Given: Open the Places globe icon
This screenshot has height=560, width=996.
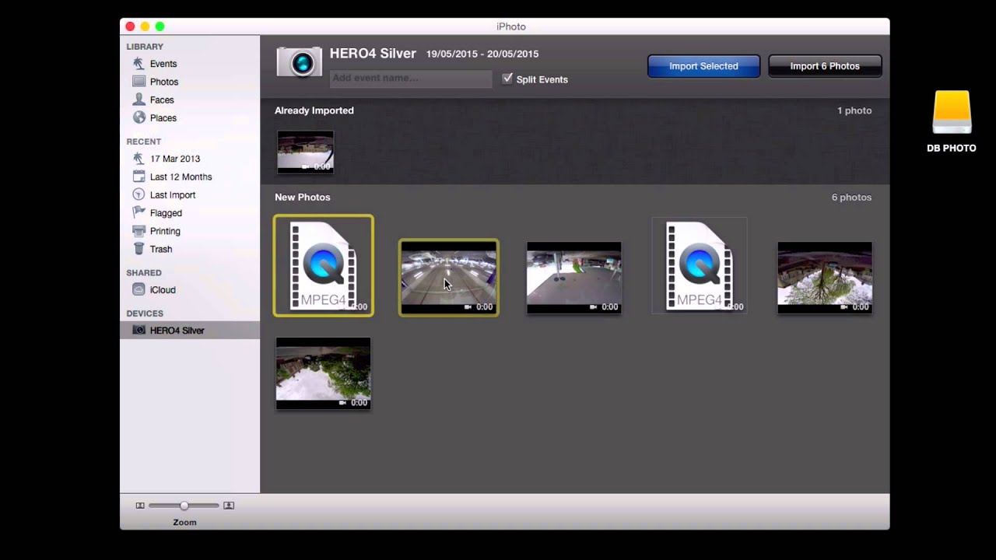Looking at the screenshot, I should (x=139, y=117).
